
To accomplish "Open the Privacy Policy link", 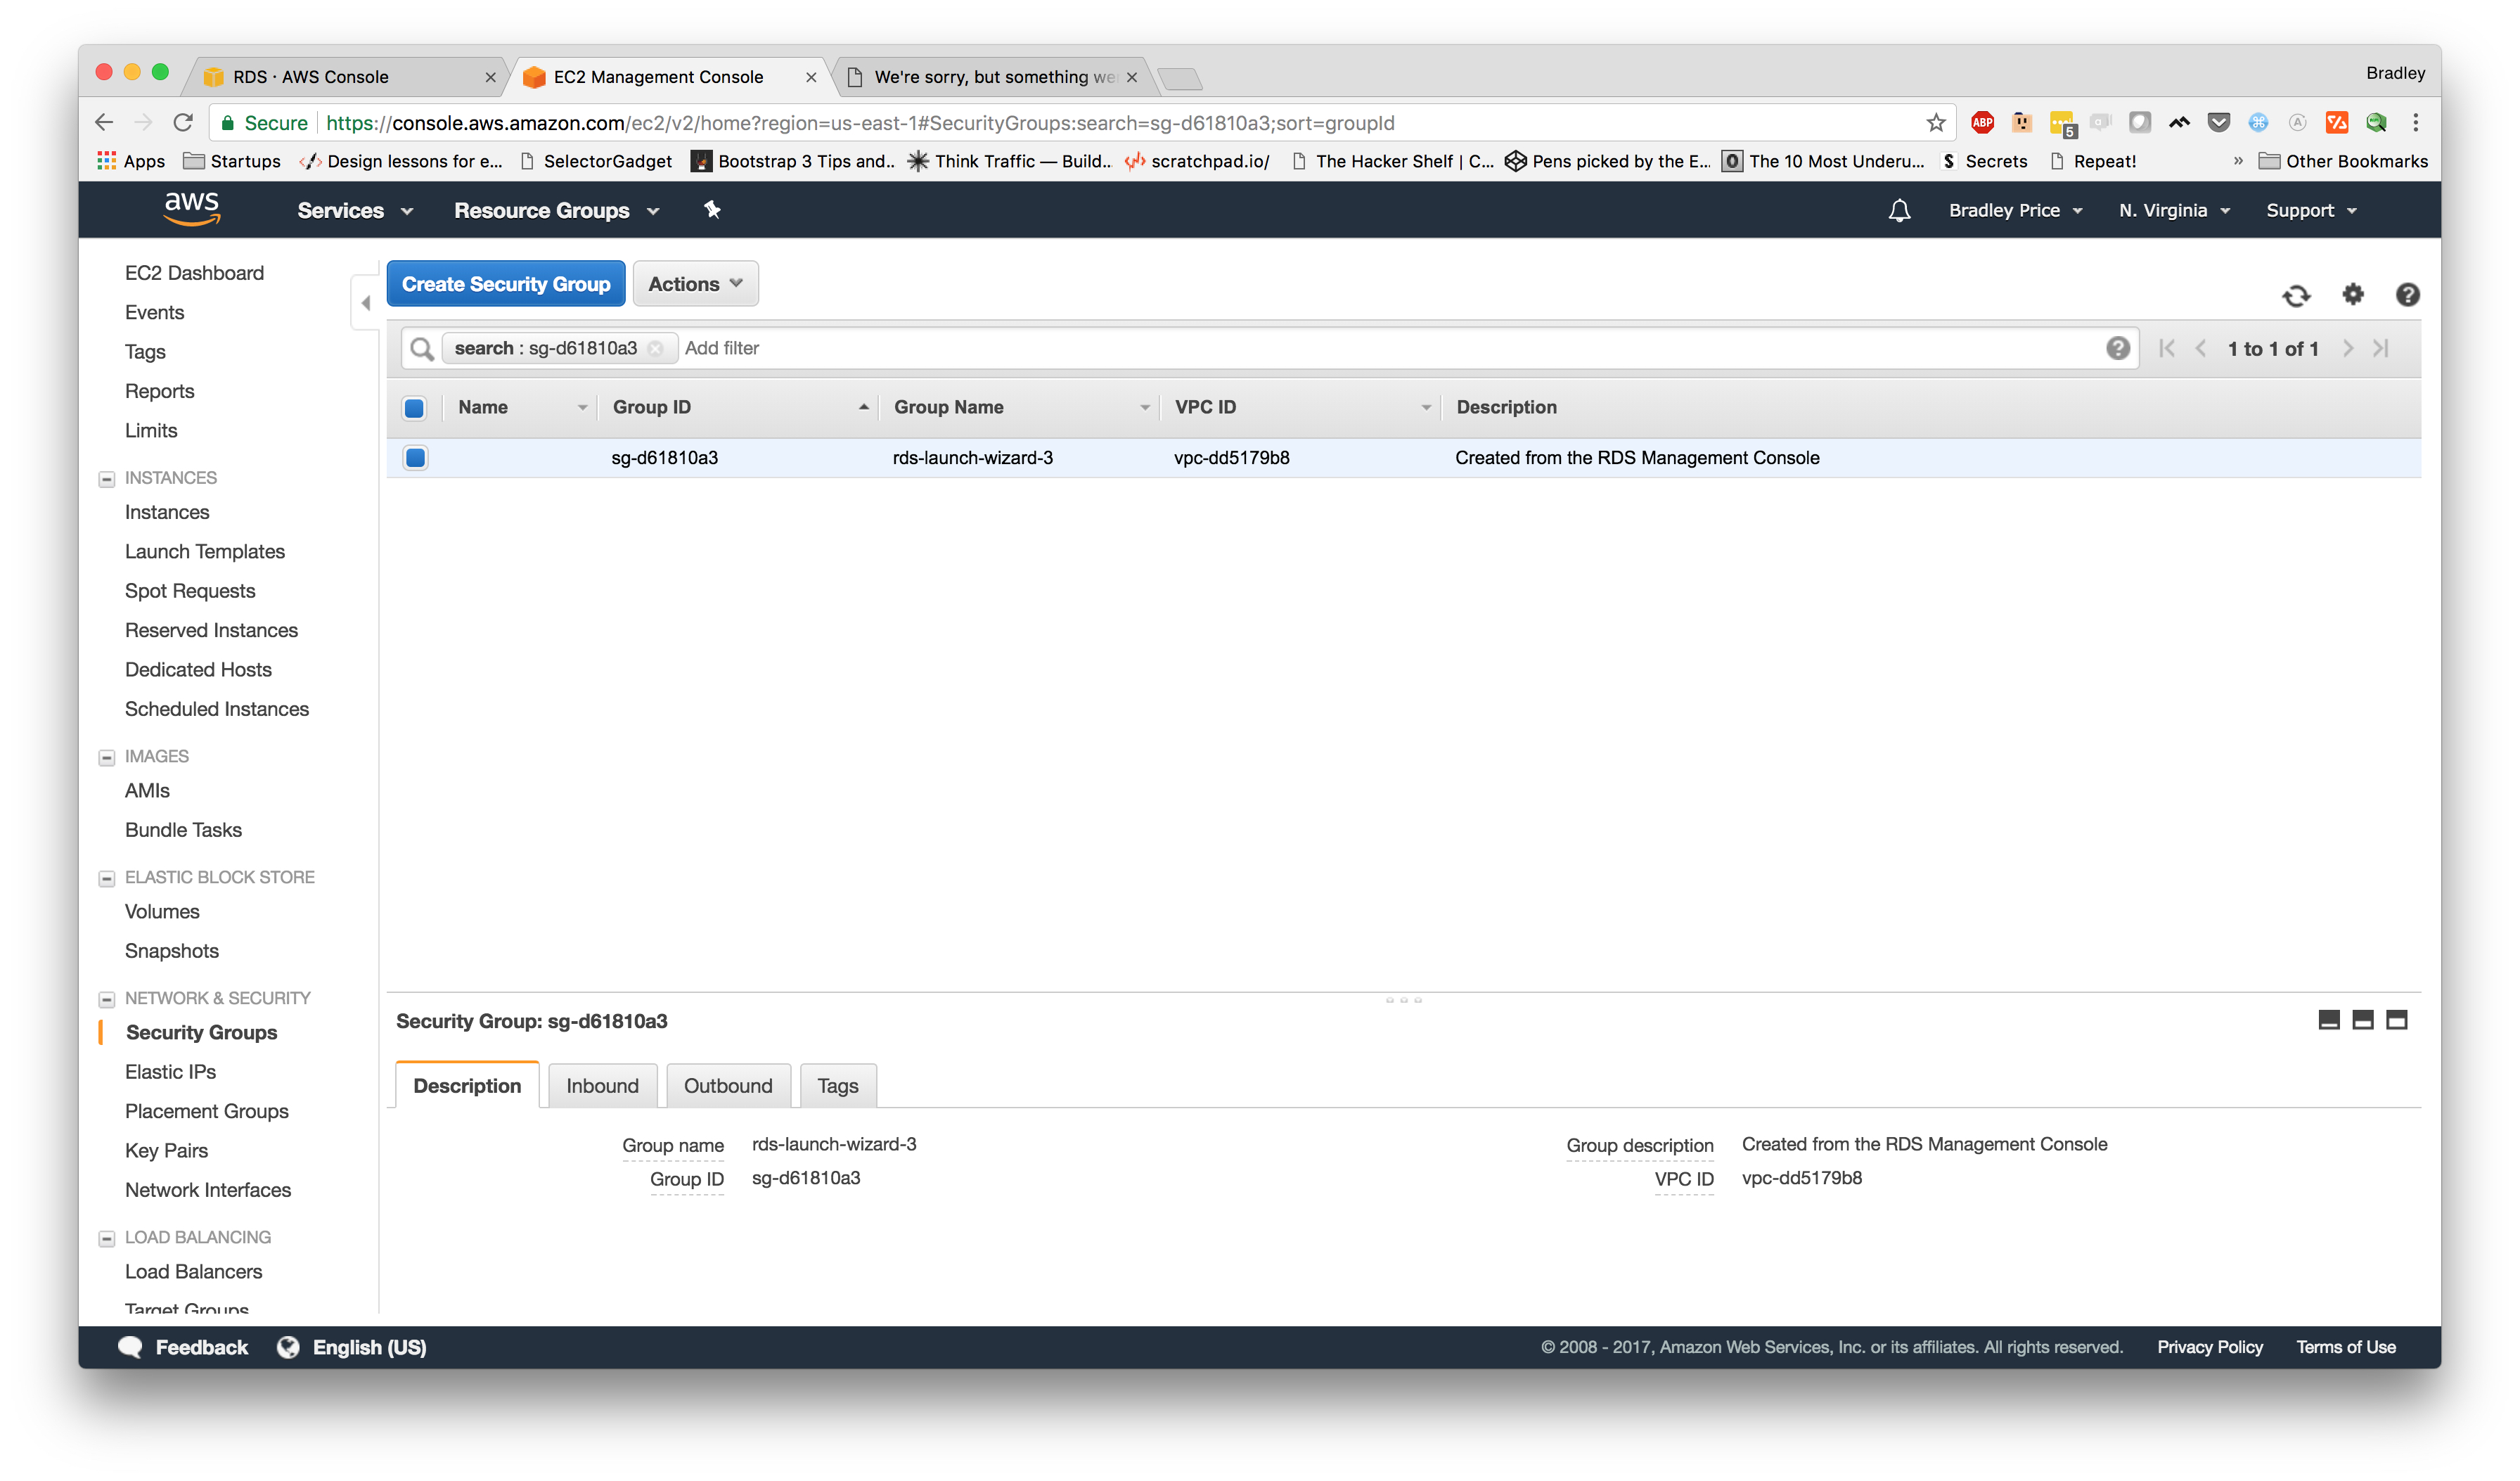I will pyautogui.click(x=2209, y=1347).
